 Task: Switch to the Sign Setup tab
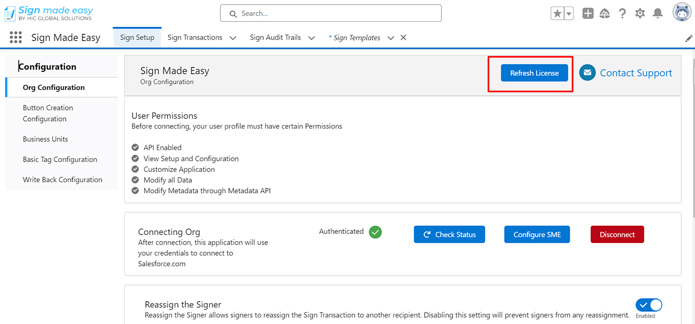[137, 37]
